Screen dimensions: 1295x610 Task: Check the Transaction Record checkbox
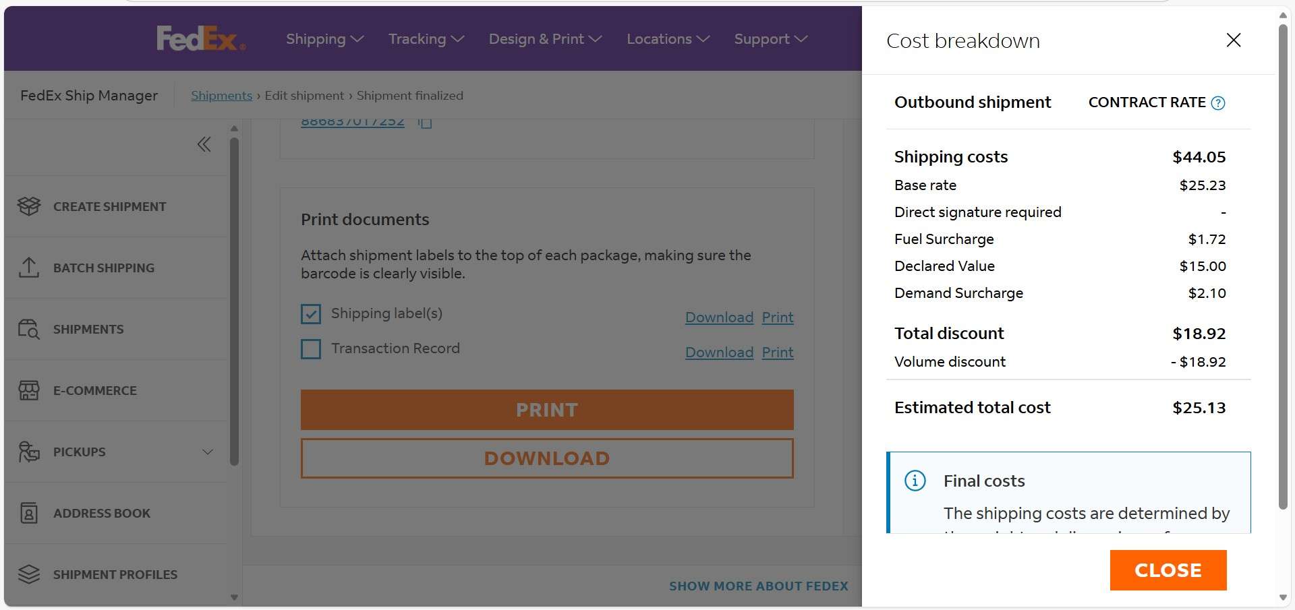point(311,348)
